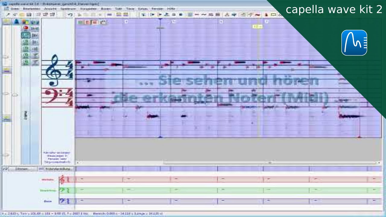Click the floppy disk save icon
Image resolution: width=386 pixels, height=217 pixels.
pos(29,14)
